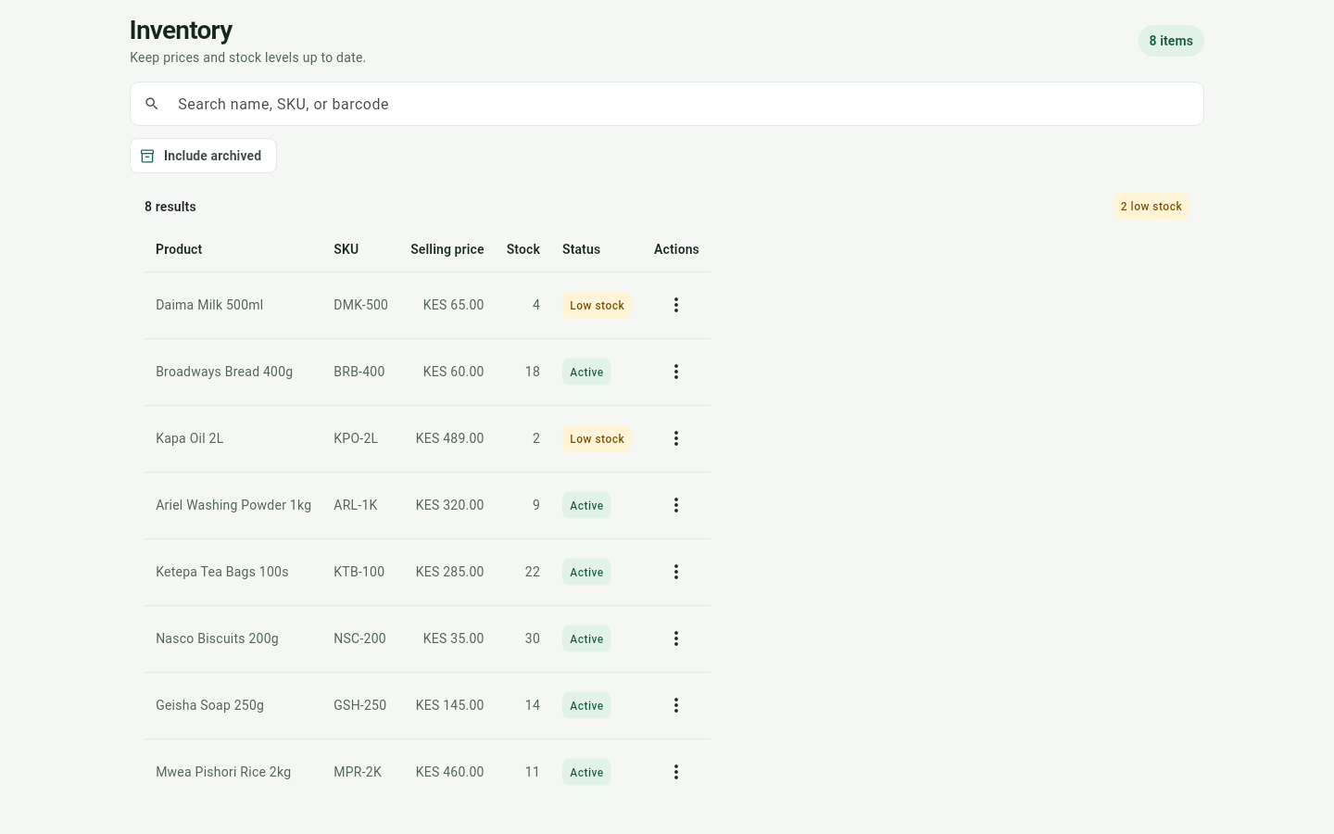Click the Low stock status for Daima Milk
Image resolution: width=1334 pixels, height=834 pixels.
click(x=597, y=306)
